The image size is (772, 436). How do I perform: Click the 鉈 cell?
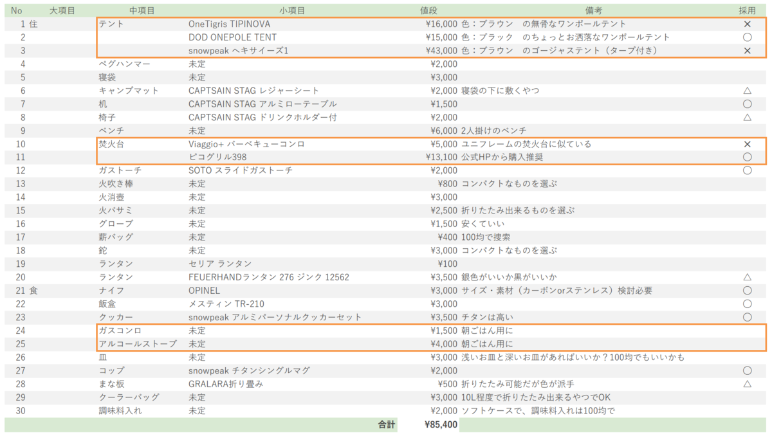102,250
